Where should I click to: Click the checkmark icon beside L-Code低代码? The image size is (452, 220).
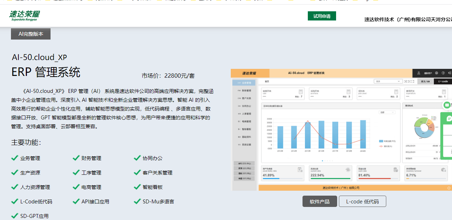[x=14, y=201]
